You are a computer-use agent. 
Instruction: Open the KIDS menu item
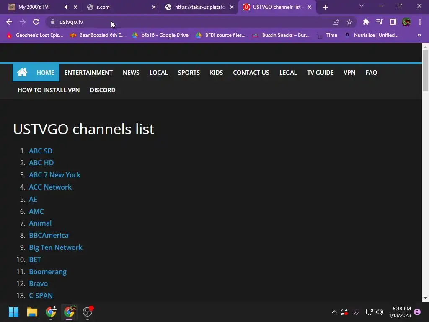tap(217, 73)
